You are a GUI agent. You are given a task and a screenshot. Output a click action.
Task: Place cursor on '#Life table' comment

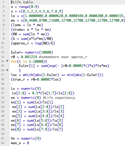pyautogui.click(x=22, y=2)
